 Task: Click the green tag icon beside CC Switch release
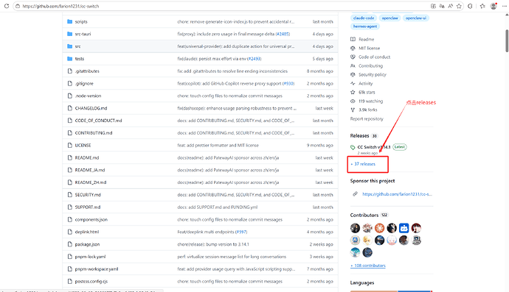coord(353,147)
